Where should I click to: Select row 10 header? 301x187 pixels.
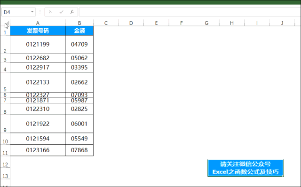[x=5, y=139]
